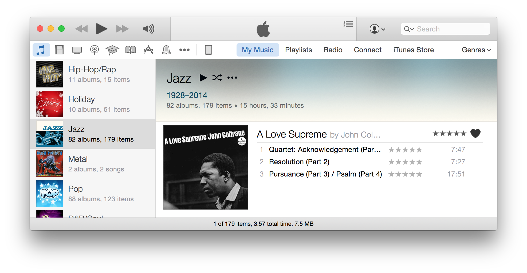Switch to the Playlists tab
527x273 pixels.
coord(298,50)
